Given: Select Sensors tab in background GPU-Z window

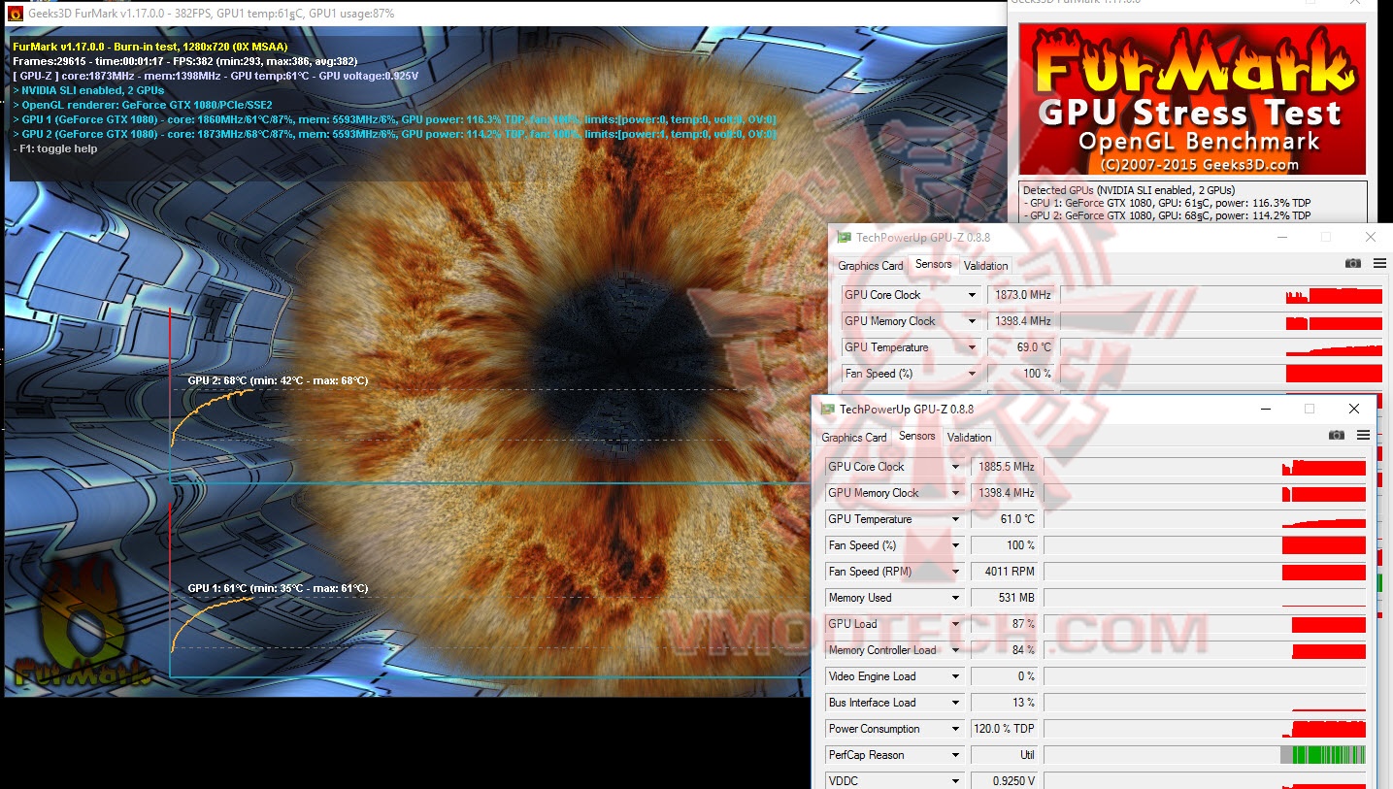Looking at the screenshot, I should click(x=934, y=265).
